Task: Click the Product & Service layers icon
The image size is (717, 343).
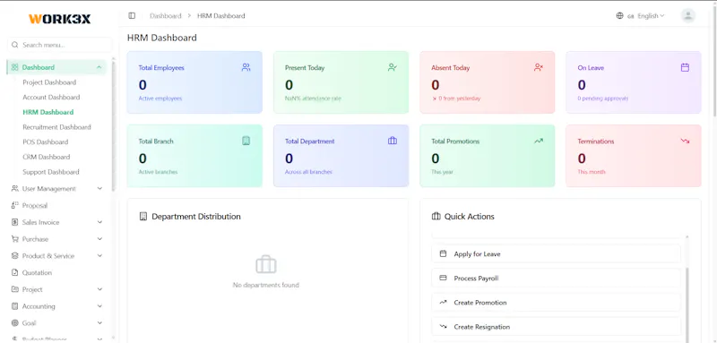Action: pos(15,256)
